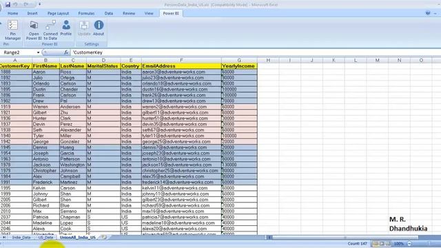
Task: Click cell with last name Serrano
Action: click(x=73, y=211)
